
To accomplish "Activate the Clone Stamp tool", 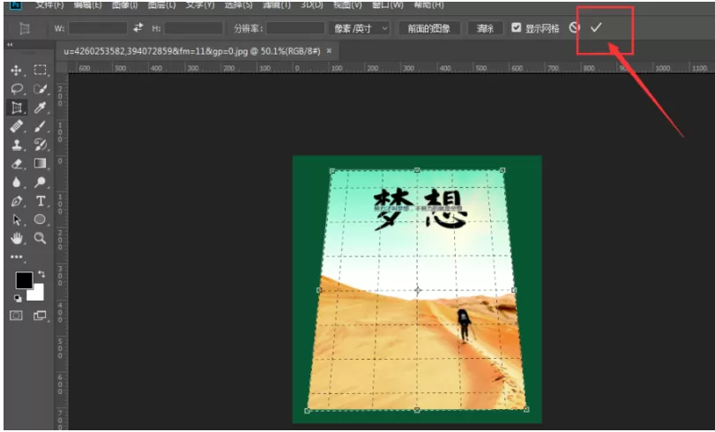I will pos(17,145).
